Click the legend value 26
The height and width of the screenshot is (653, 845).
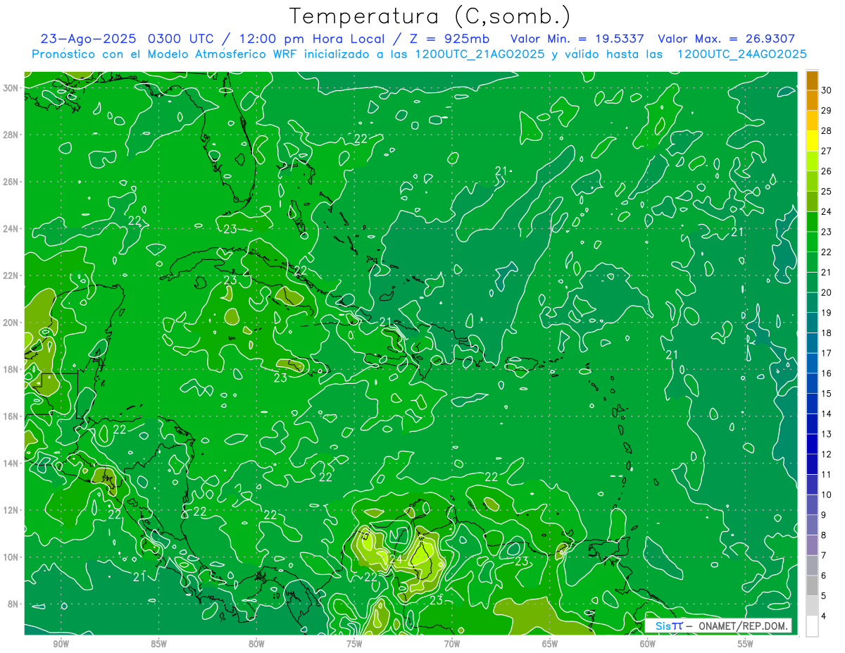[826, 171]
